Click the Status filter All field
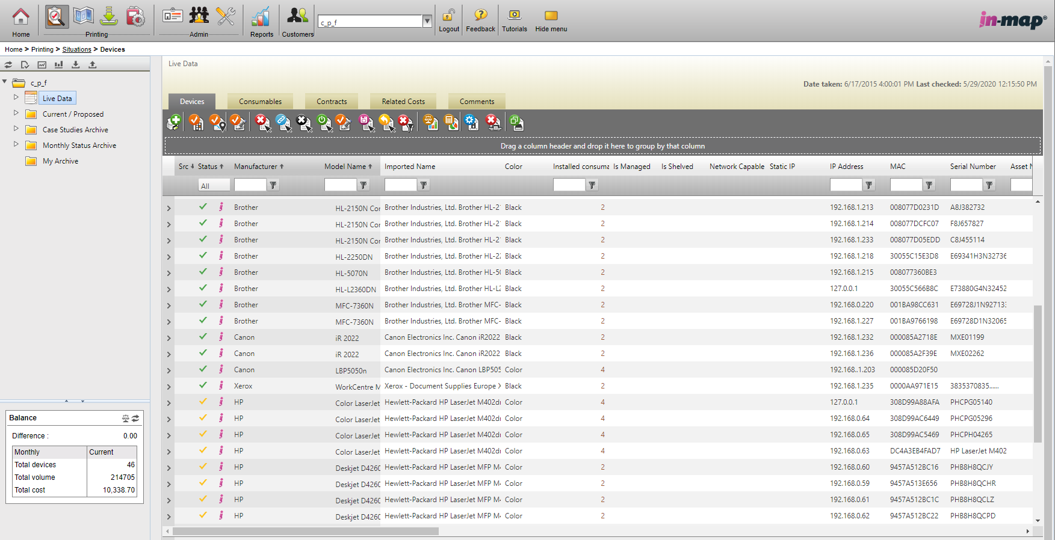This screenshot has width=1055, height=540. click(x=214, y=185)
